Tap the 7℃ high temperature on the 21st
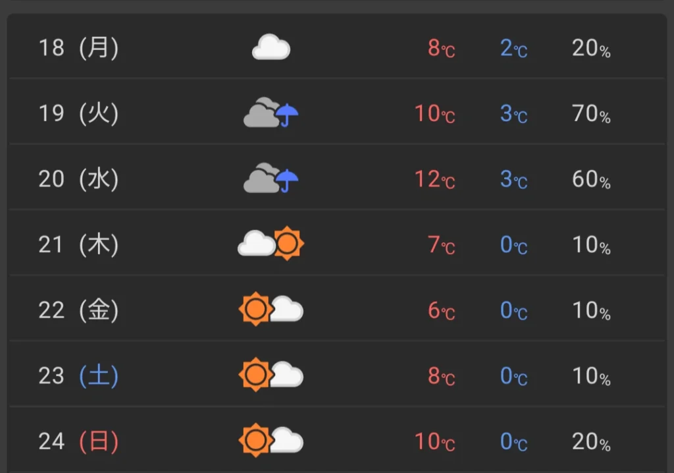Viewport: 674px width, 473px height. tap(442, 245)
